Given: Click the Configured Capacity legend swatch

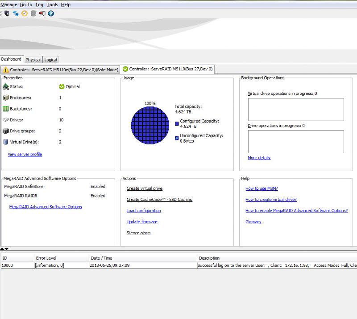Looking at the screenshot, I should click(177, 124).
